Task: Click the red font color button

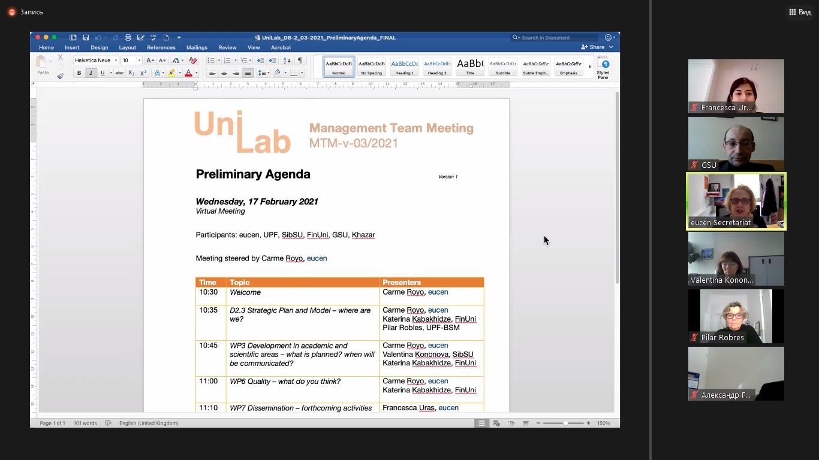Action: 188,73
